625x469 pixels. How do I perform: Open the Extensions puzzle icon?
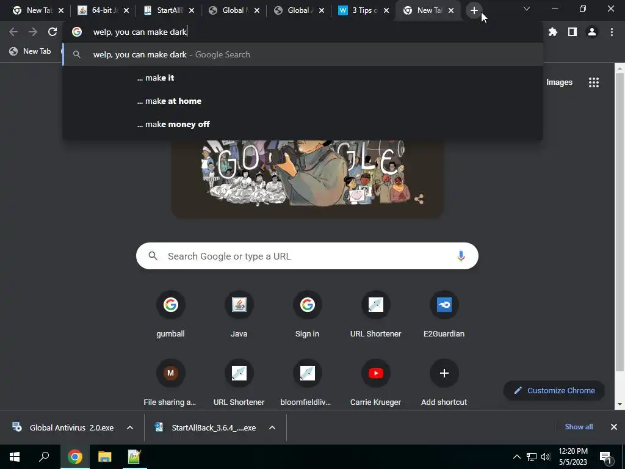click(553, 32)
